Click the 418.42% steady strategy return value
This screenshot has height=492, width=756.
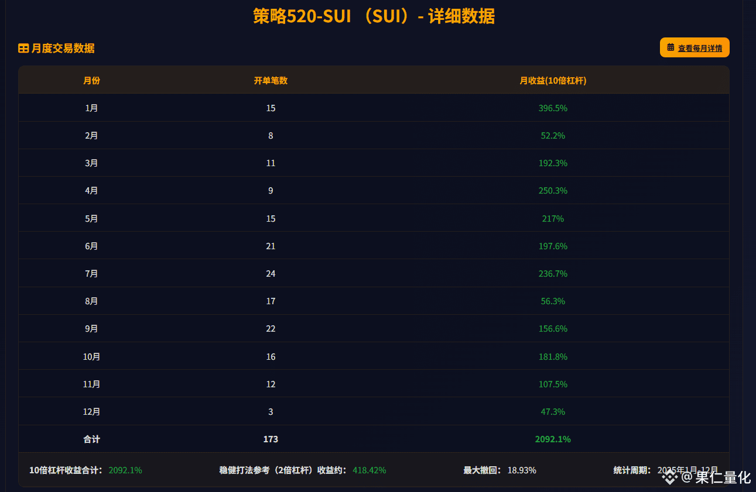(369, 470)
